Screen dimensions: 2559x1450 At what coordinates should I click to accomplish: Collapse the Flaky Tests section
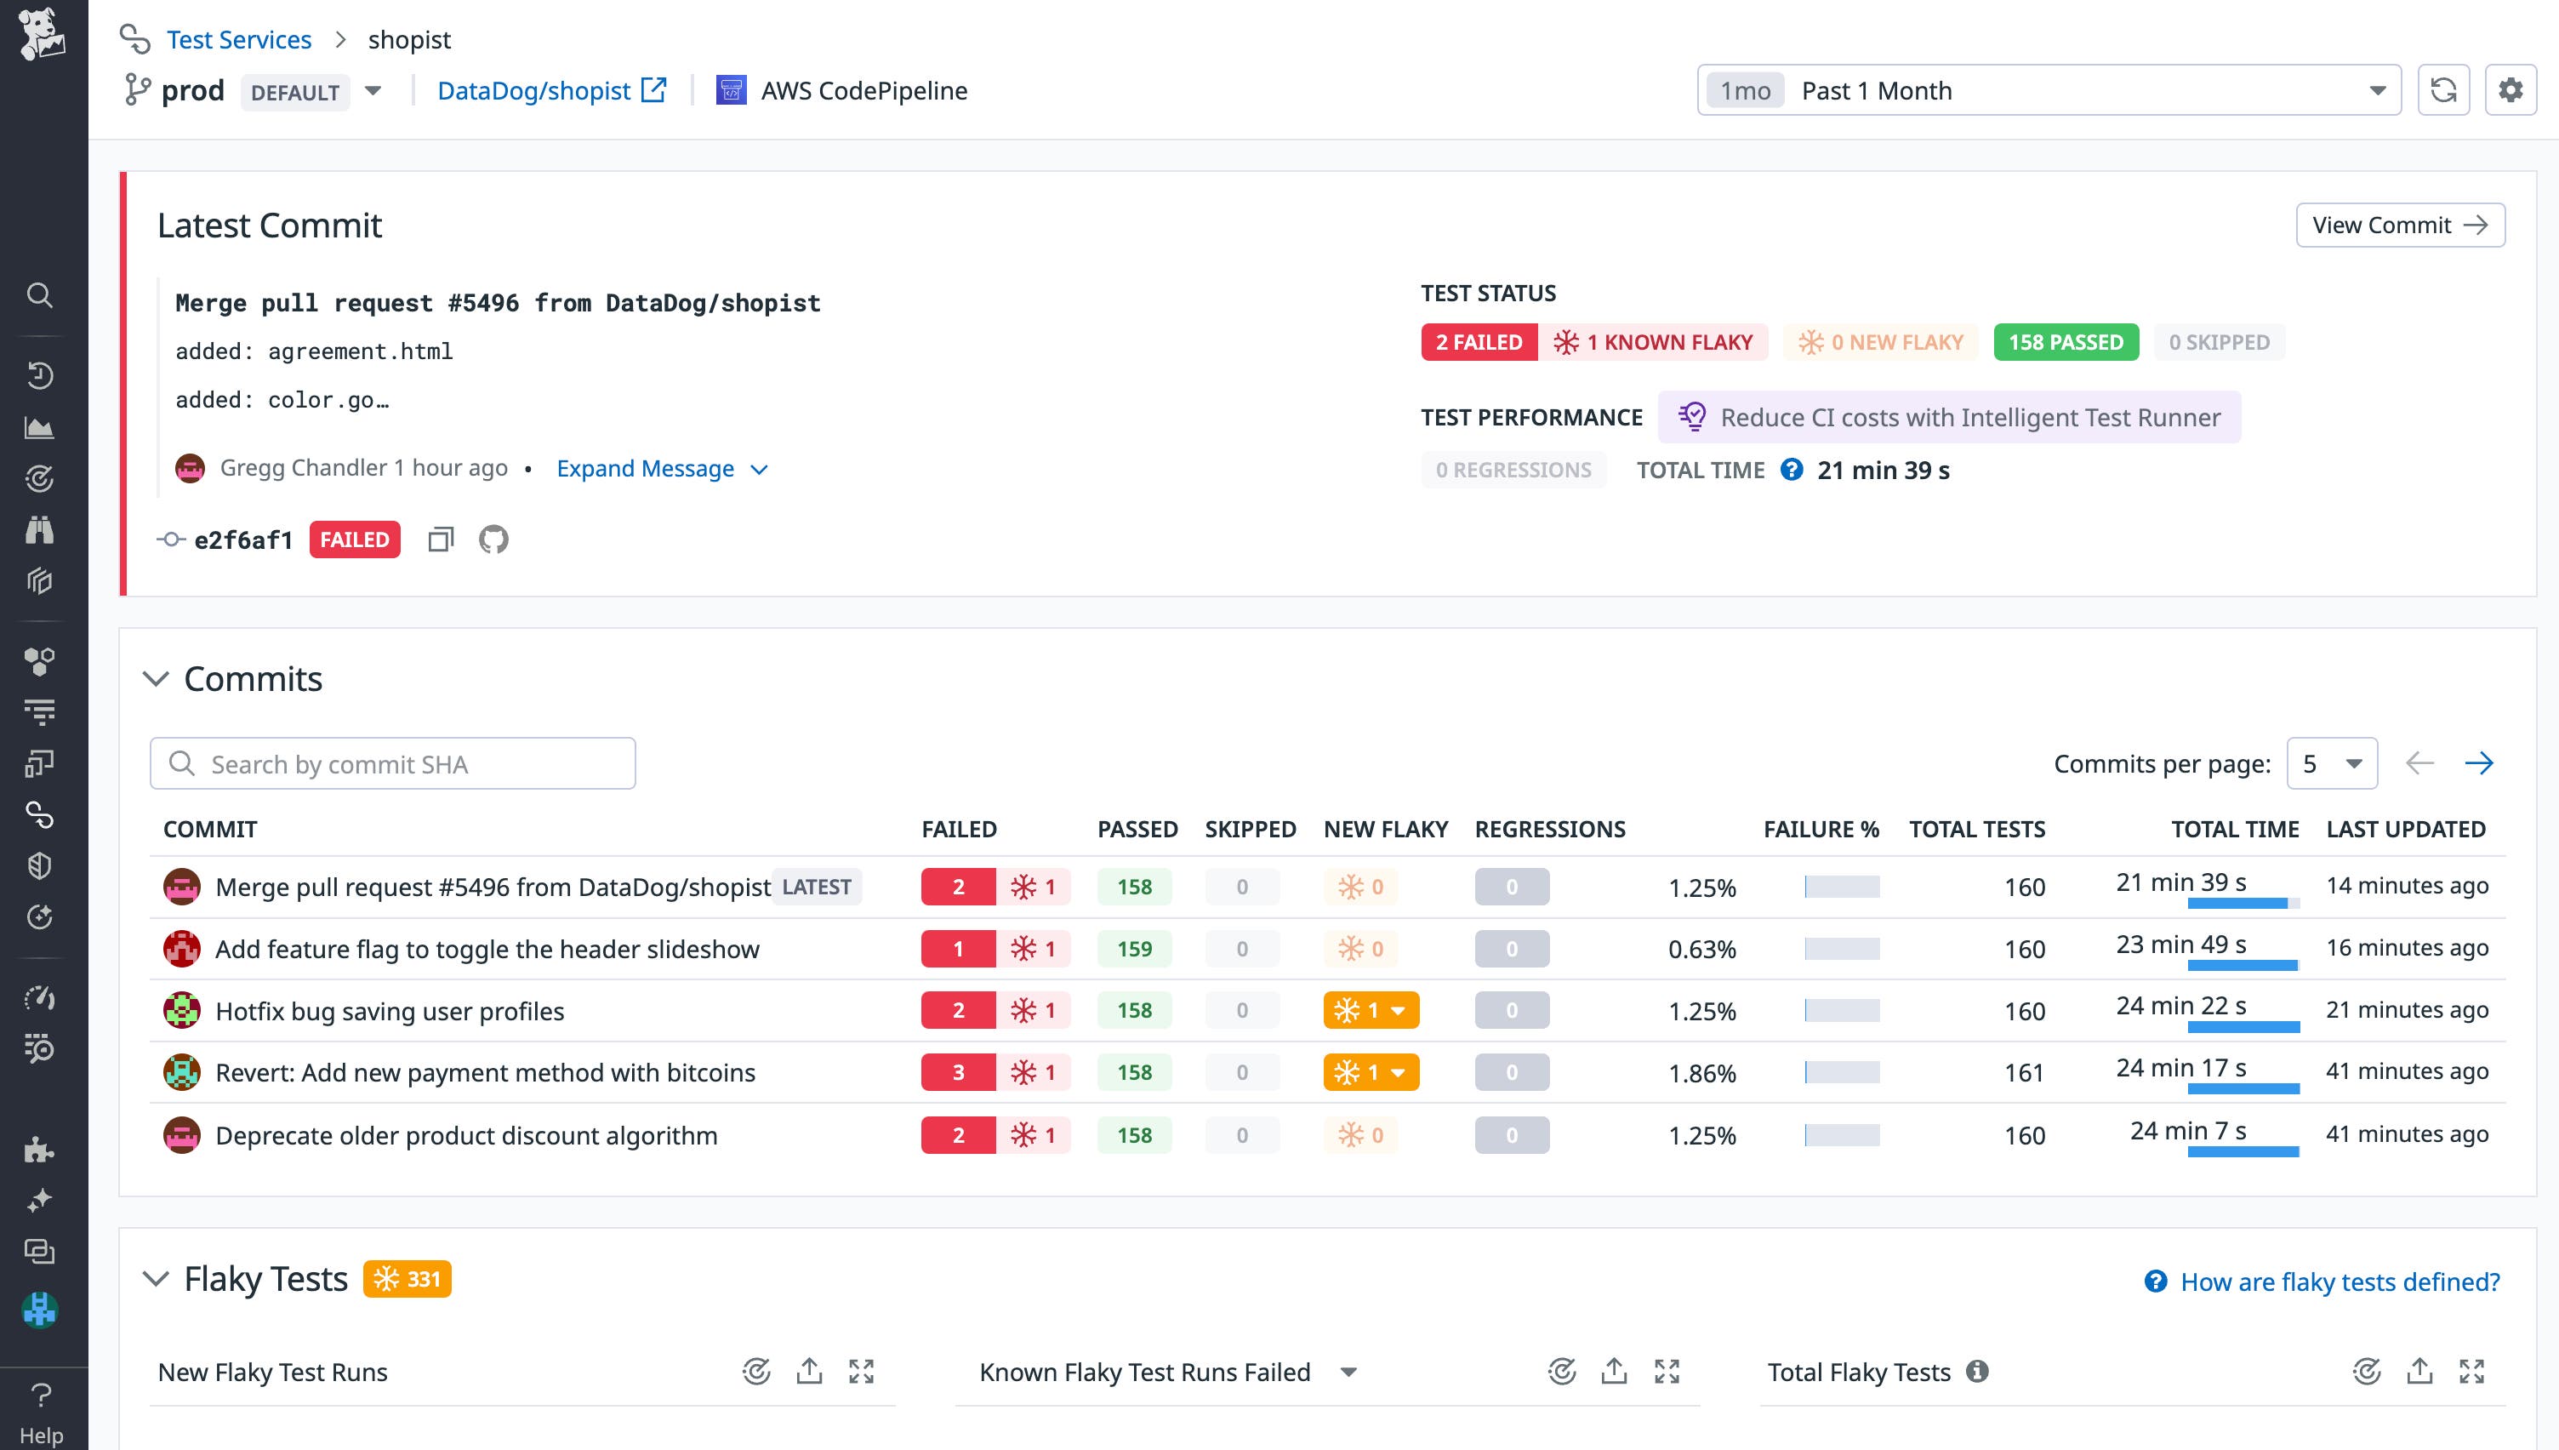pyautogui.click(x=157, y=1278)
